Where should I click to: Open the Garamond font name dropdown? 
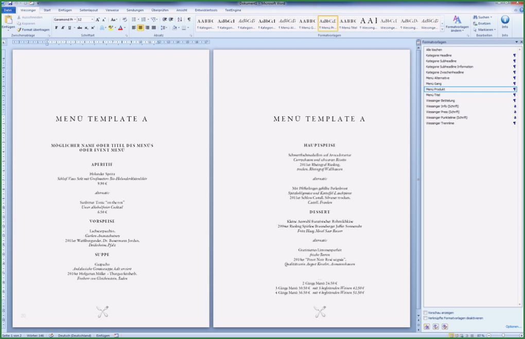point(74,20)
